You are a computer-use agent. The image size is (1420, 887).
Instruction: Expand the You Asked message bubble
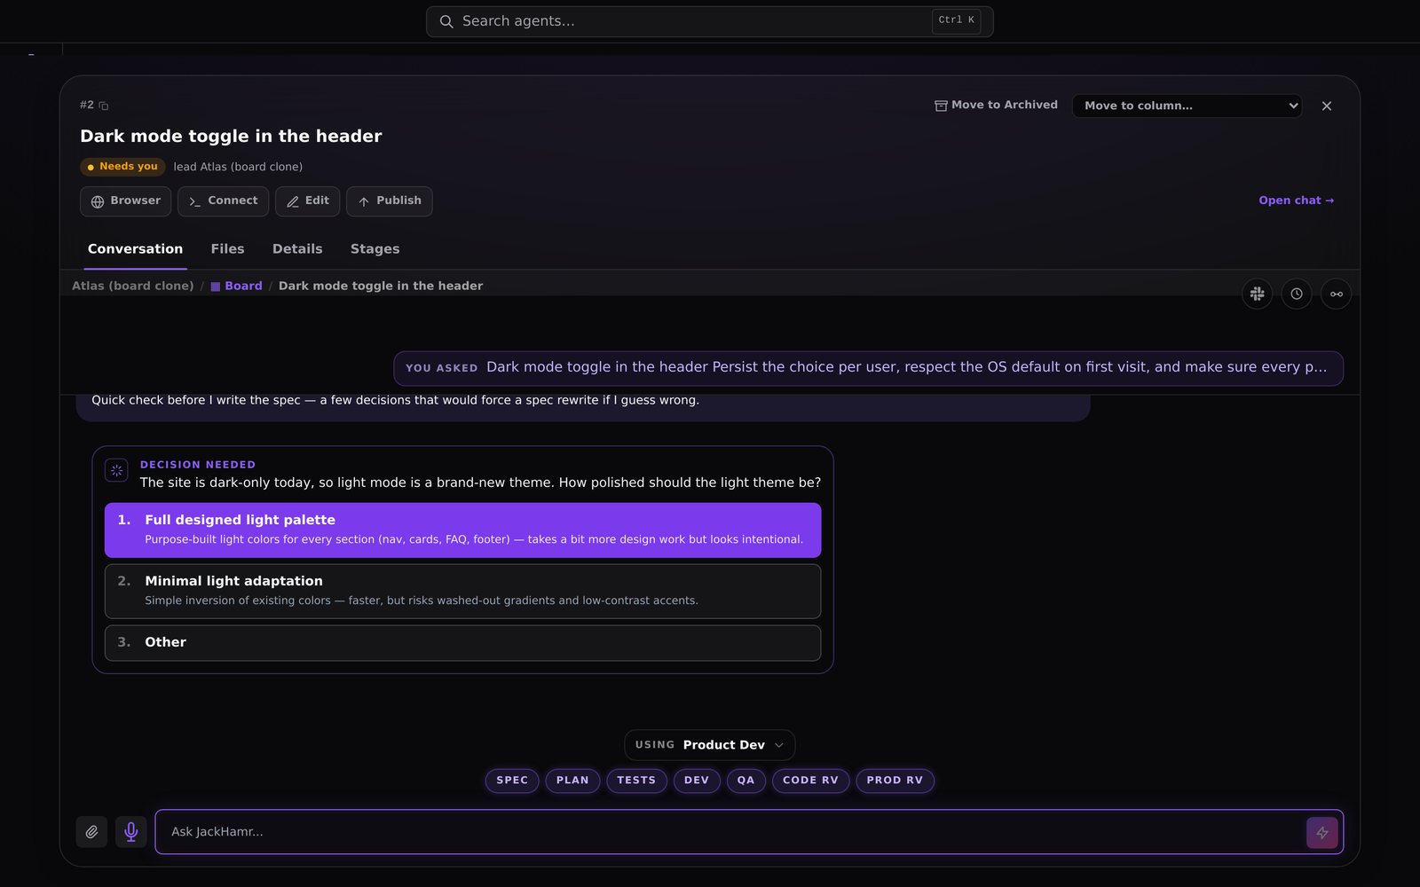(x=868, y=368)
